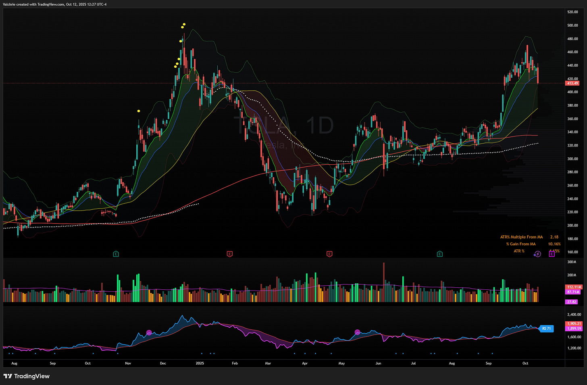Click the 87.71 M volume average label
The width and height of the screenshot is (587, 385).
click(x=573, y=292)
